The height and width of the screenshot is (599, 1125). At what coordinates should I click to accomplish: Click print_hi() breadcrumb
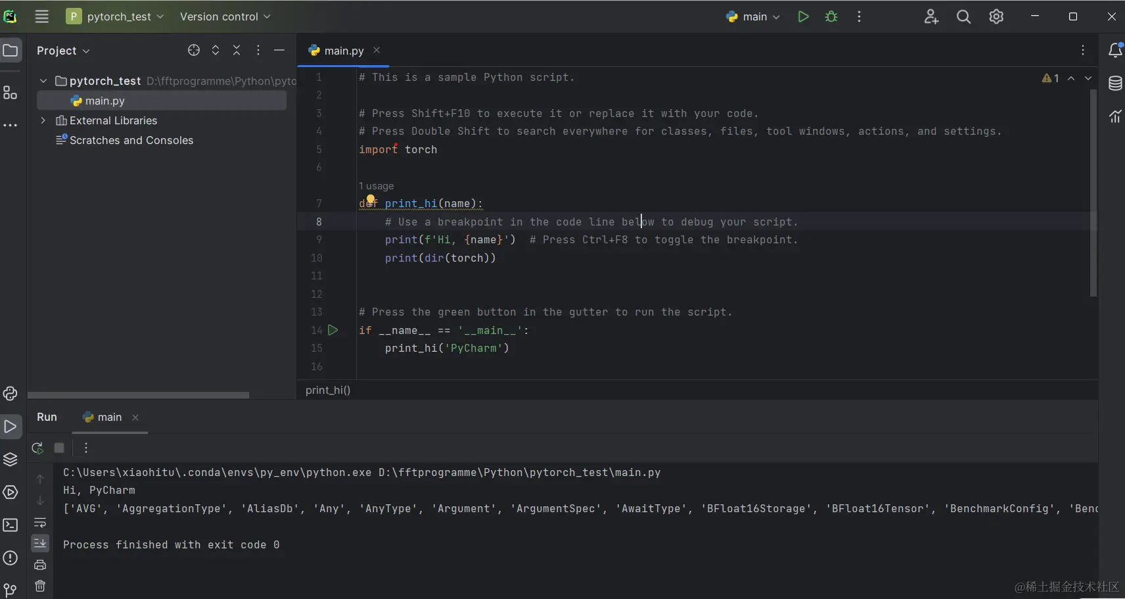[328, 390]
